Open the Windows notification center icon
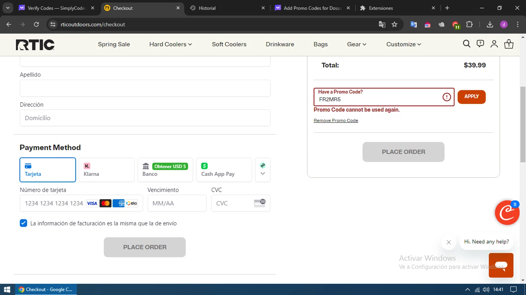Image resolution: width=526 pixels, height=295 pixels. (x=513, y=289)
